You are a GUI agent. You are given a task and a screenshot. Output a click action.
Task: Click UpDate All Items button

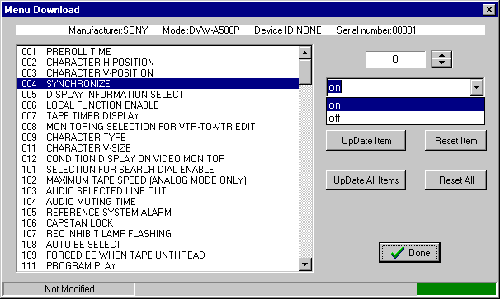(366, 180)
